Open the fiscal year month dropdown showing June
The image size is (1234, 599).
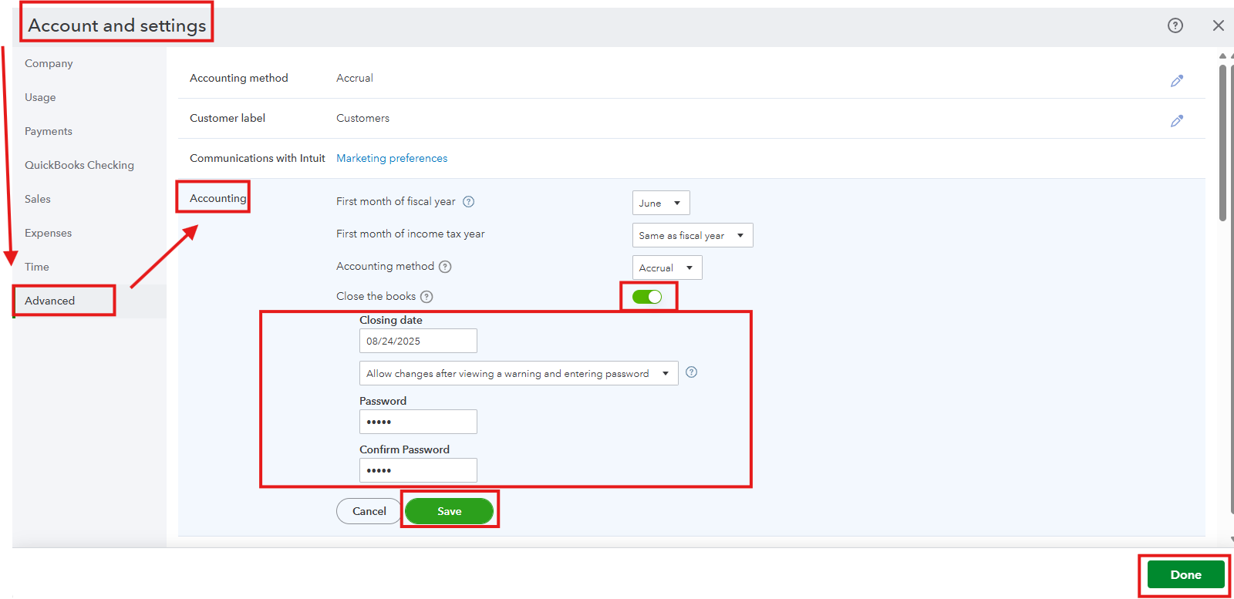click(x=660, y=204)
